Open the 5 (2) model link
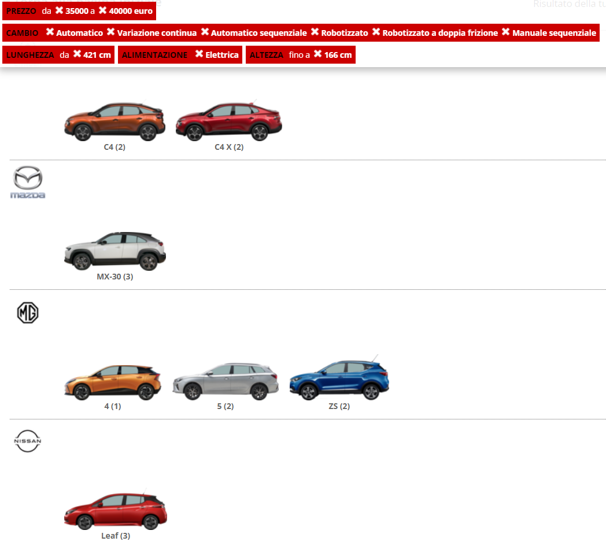This screenshot has height=545, width=606. tap(226, 406)
